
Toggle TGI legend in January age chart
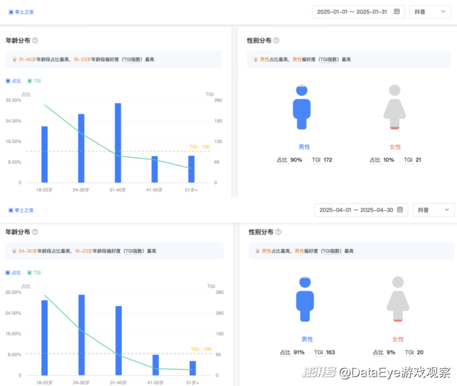coord(34,81)
